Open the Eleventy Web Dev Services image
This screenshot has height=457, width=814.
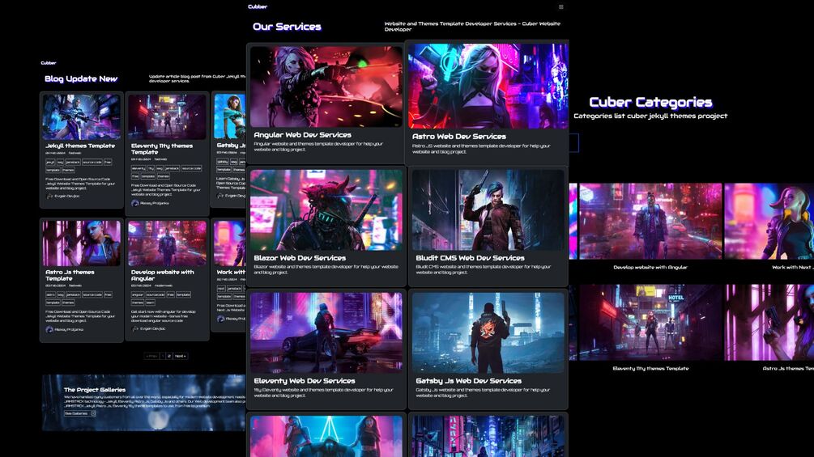[326, 332]
